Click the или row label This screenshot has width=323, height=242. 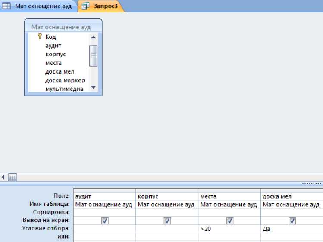pyautogui.click(x=63, y=236)
